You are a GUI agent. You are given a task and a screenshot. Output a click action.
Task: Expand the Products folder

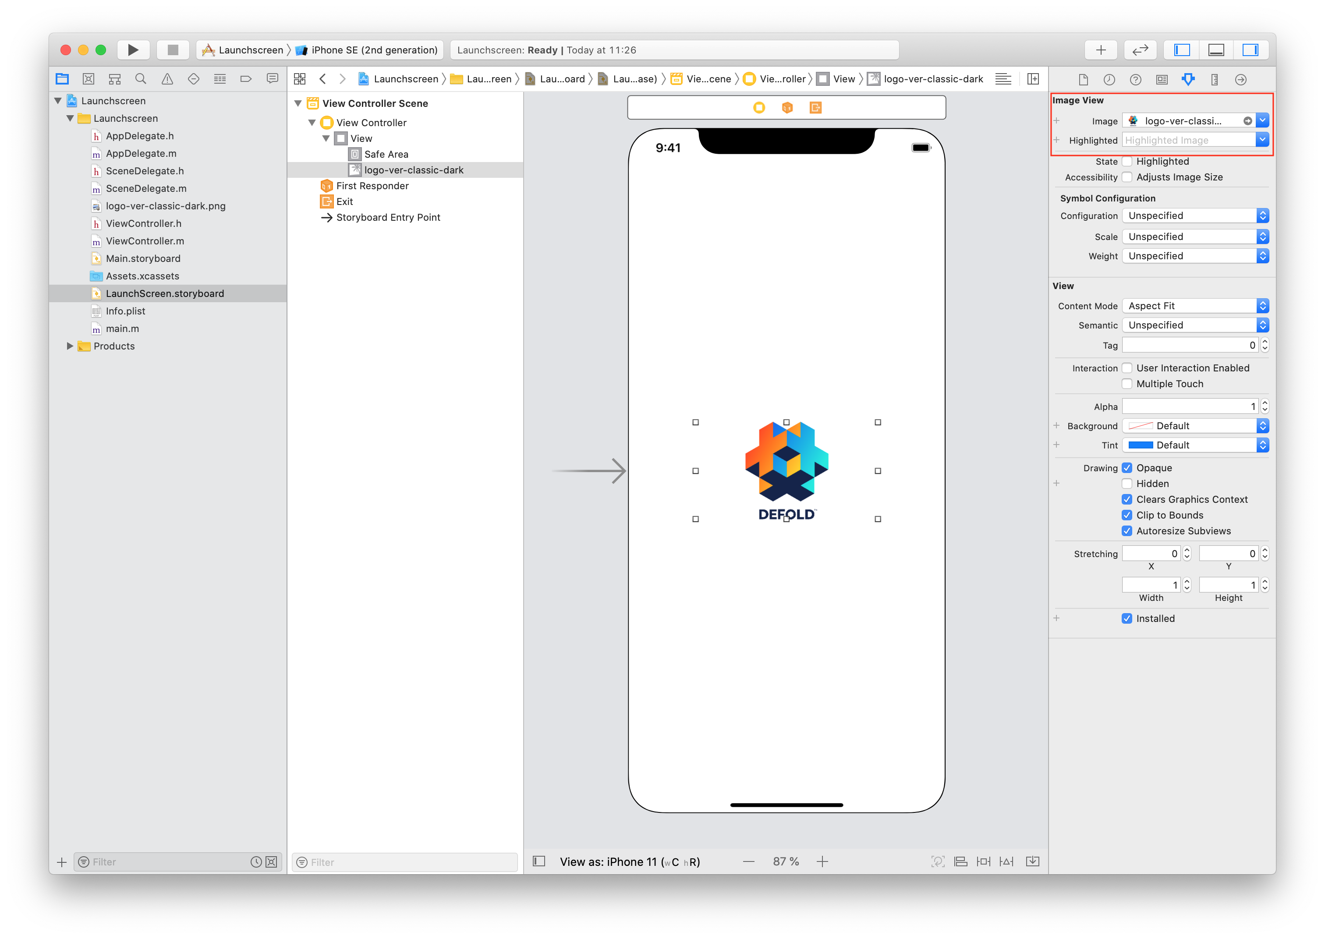[70, 346]
